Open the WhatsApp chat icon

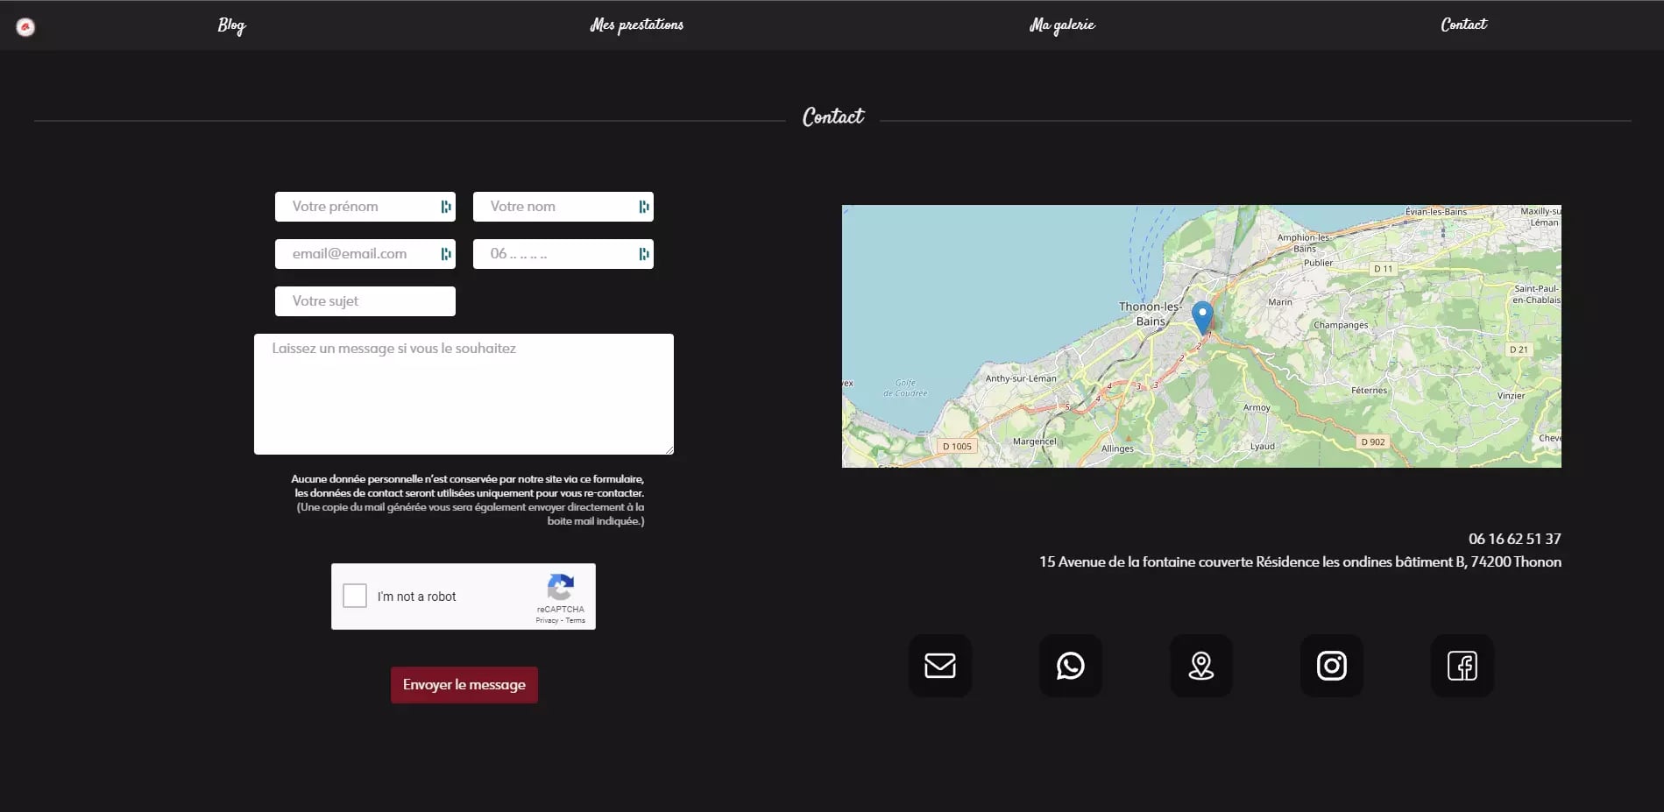1070,666
